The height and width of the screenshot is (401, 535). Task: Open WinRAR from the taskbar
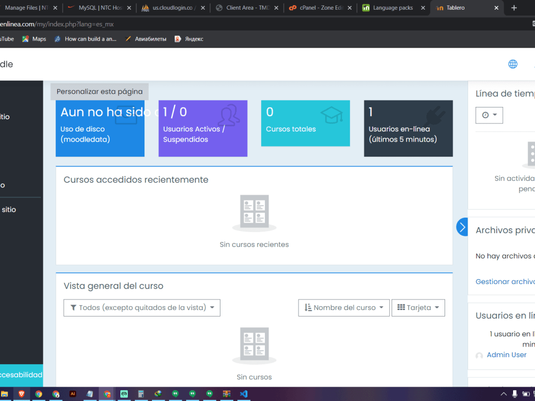click(x=226, y=394)
